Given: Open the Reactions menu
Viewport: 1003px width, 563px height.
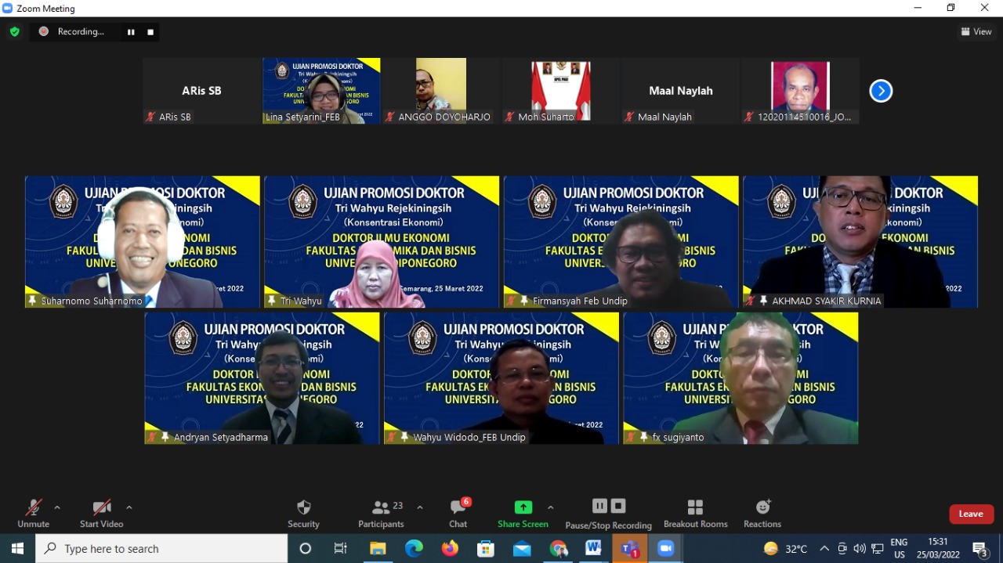Looking at the screenshot, I should click(x=762, y=513).
